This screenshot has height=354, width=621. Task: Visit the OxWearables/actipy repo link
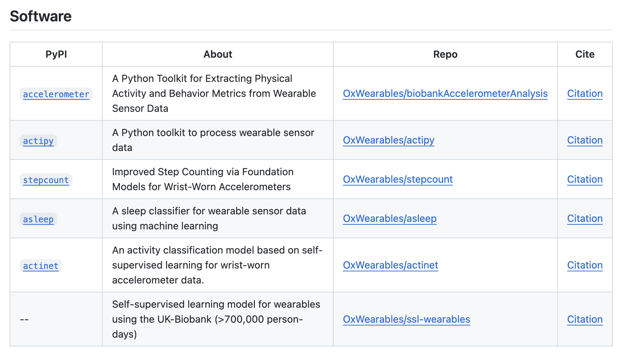pyautogui.click(x=389, y=140)
